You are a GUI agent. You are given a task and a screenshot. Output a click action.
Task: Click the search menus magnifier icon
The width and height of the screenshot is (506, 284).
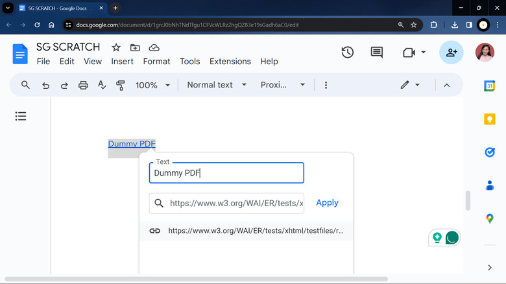click(25, 85)
